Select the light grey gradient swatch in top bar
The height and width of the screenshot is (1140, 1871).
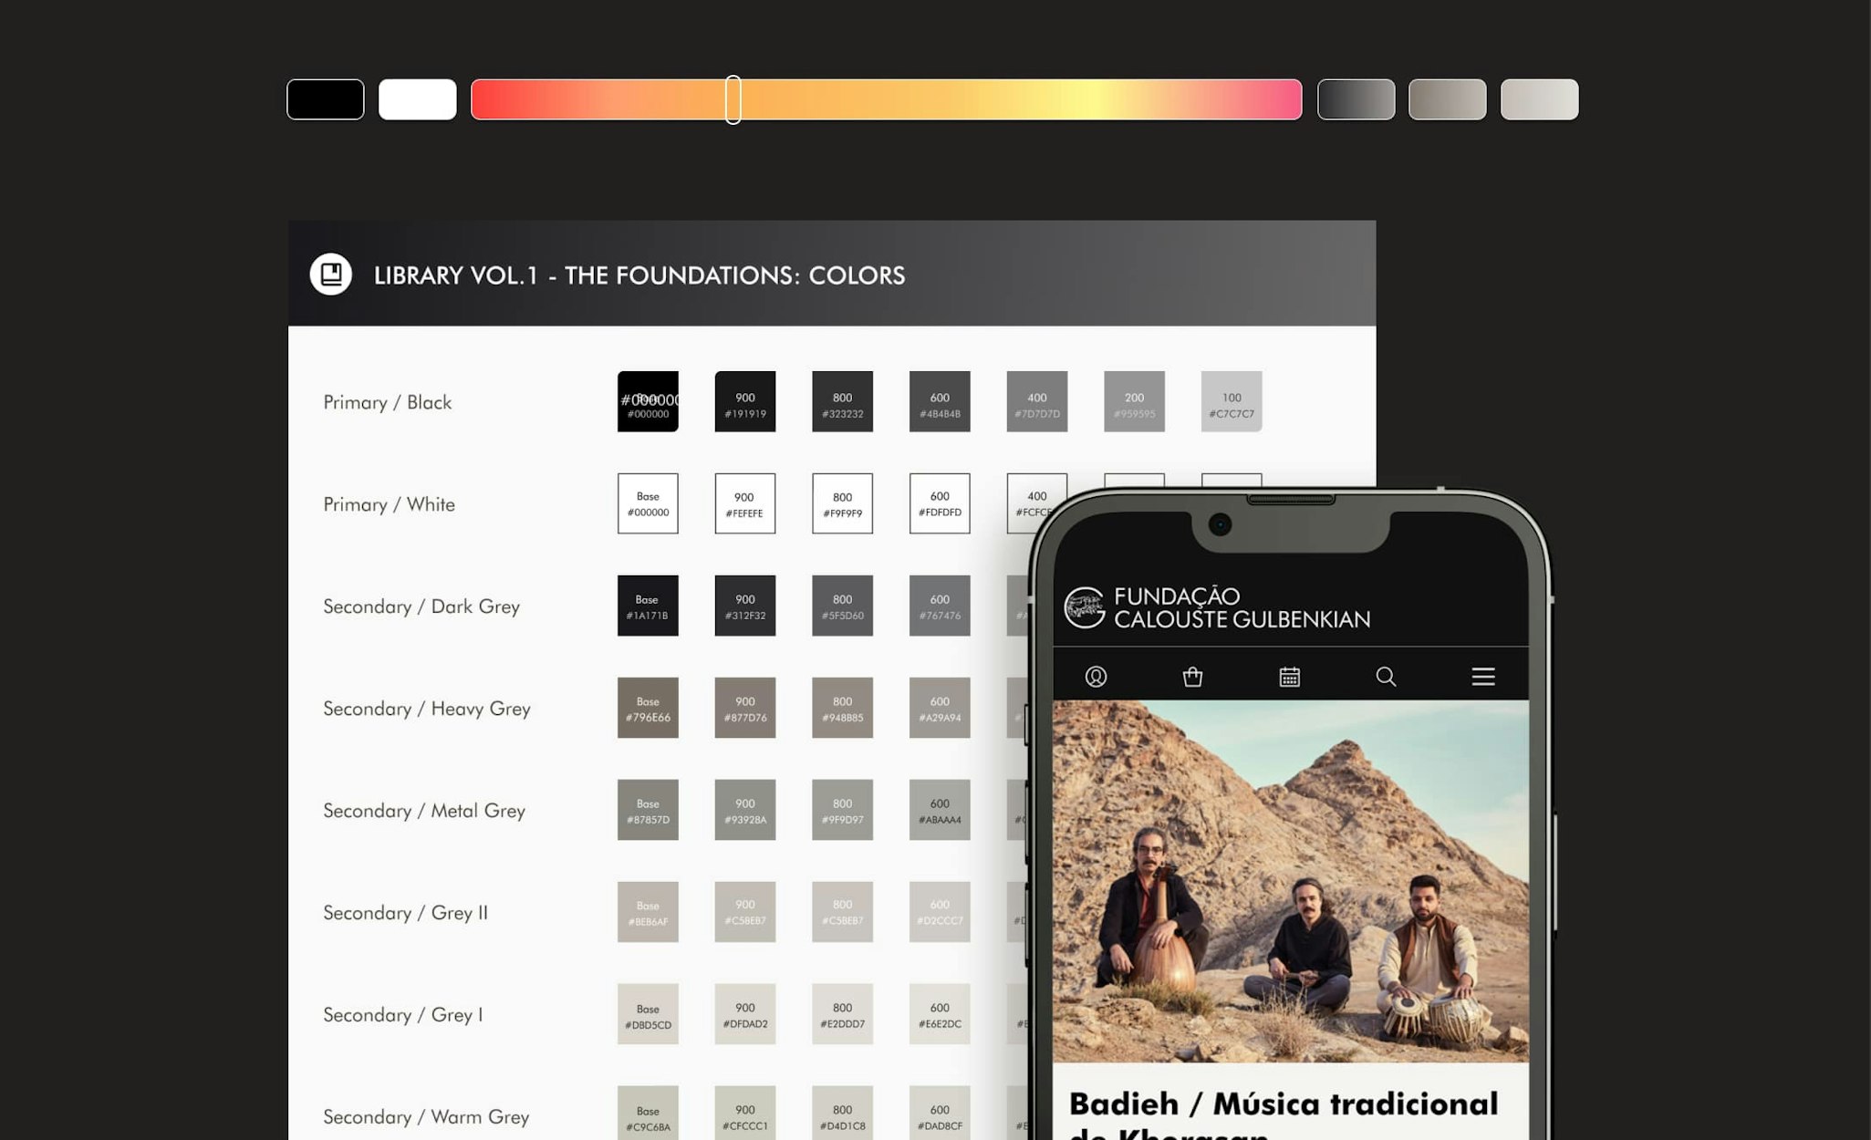pos(1540,99)
